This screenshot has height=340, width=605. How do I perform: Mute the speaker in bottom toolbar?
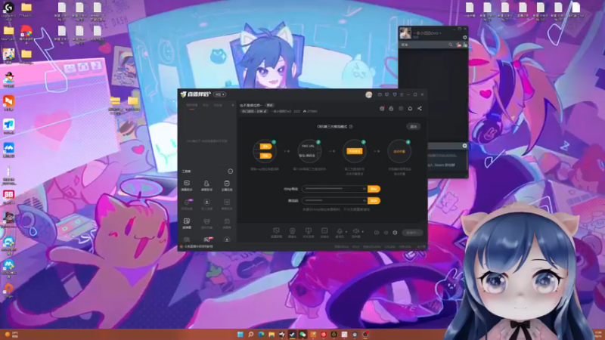click(x=355, y=232)
